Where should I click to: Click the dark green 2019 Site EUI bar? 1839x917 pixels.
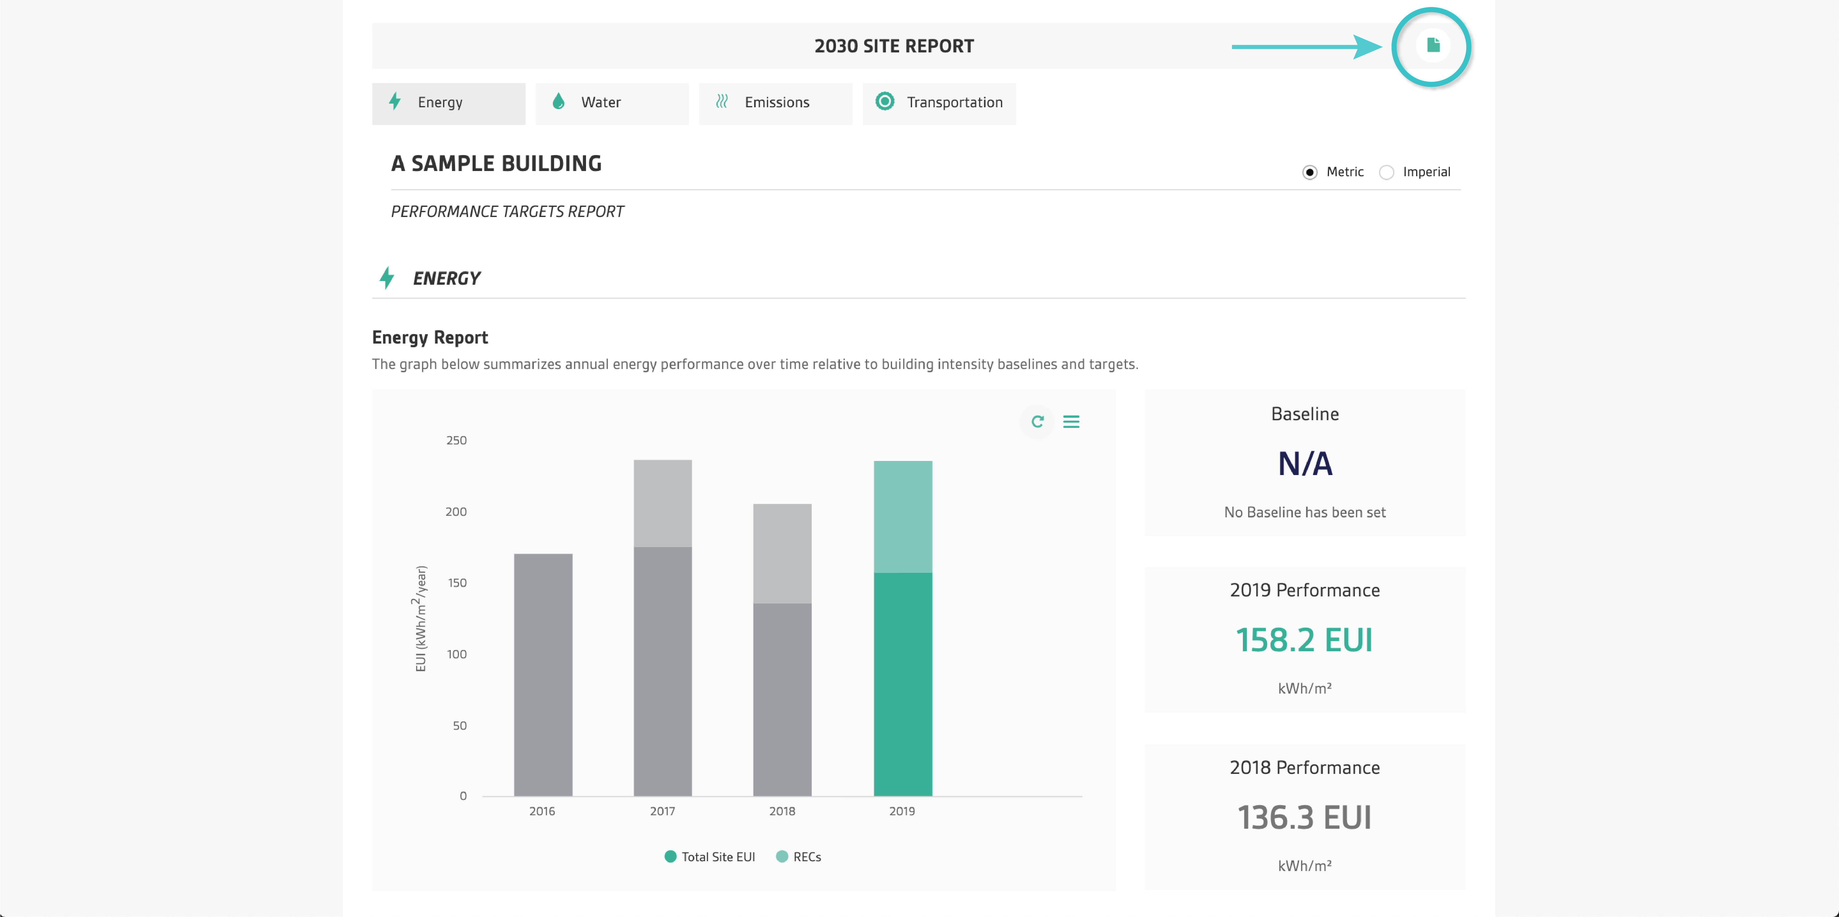[903, 684]
